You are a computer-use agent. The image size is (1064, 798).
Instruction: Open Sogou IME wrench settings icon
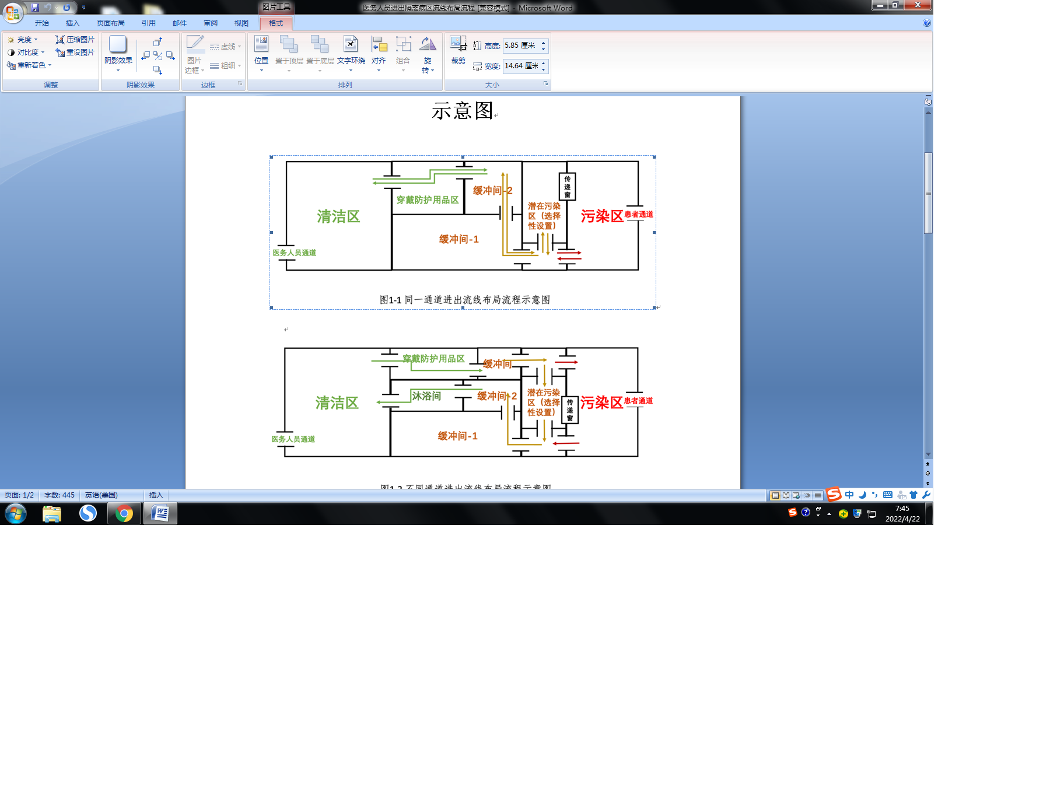tap(926, 495)
